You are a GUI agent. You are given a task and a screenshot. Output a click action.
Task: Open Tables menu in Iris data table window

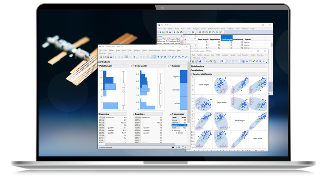point(170,29)
